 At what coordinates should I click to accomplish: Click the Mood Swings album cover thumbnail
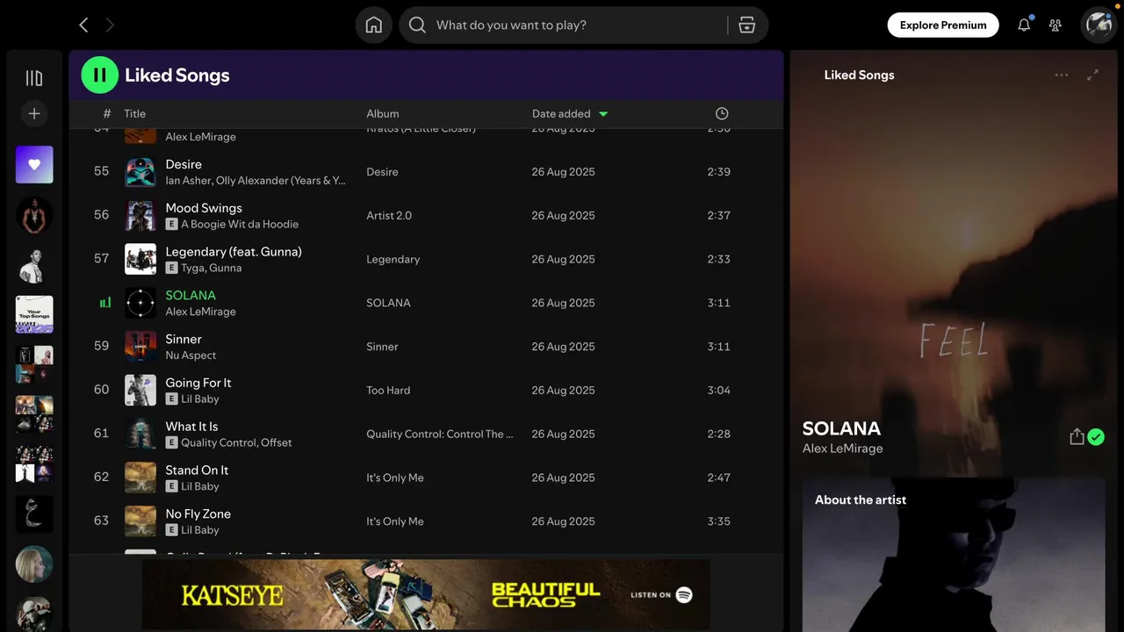click(140, 215)
